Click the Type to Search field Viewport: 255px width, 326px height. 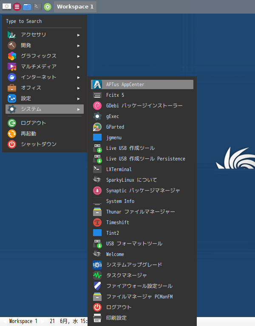(45, 21)
